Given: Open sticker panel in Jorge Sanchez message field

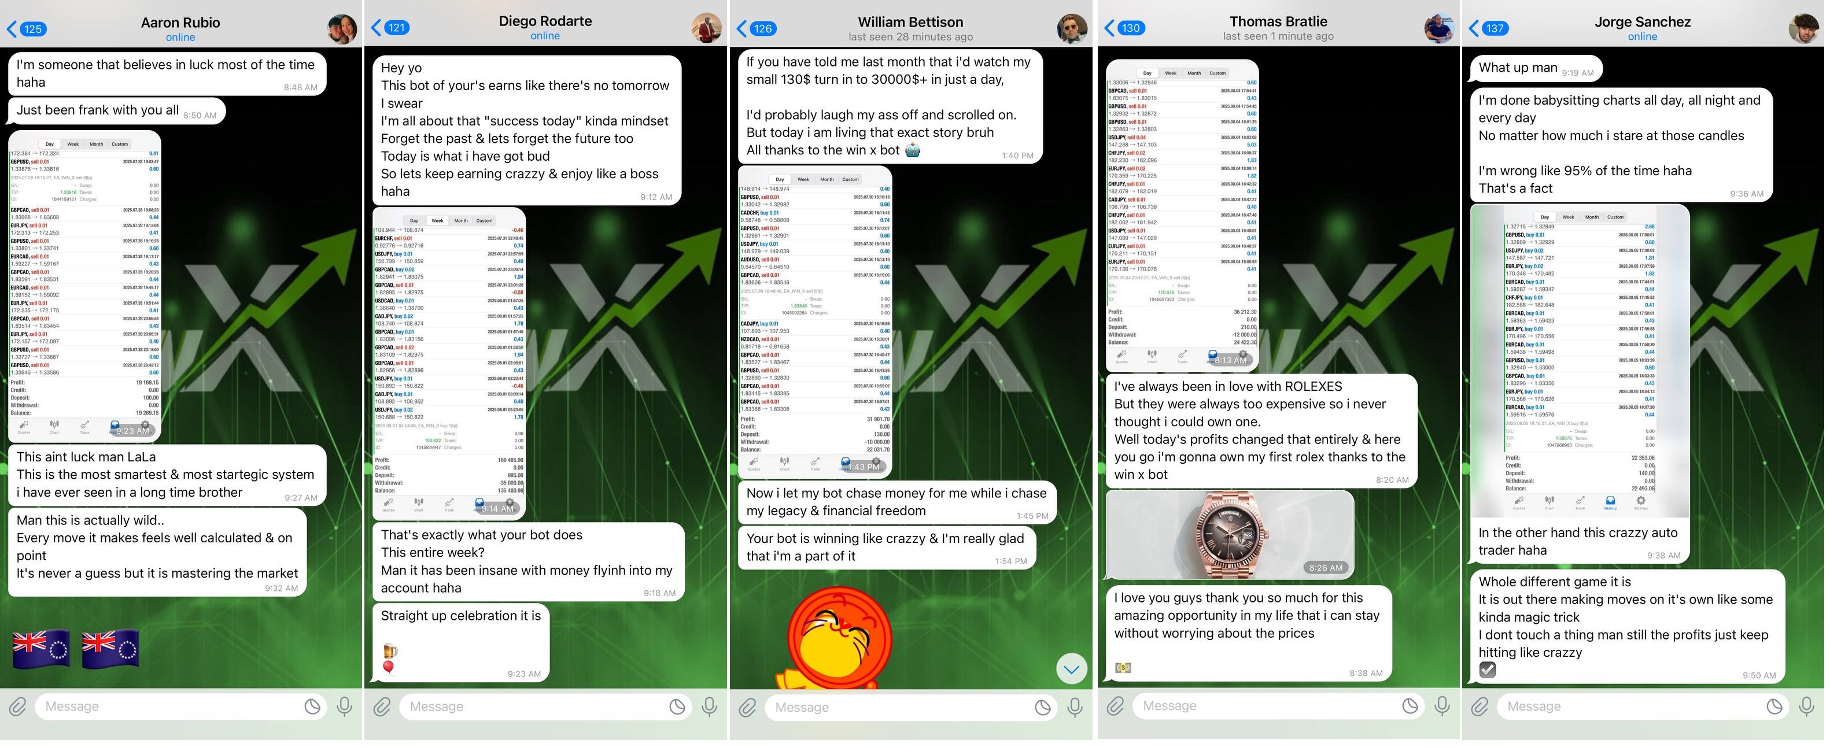Looking at the screenshot, I should 1774,707.
